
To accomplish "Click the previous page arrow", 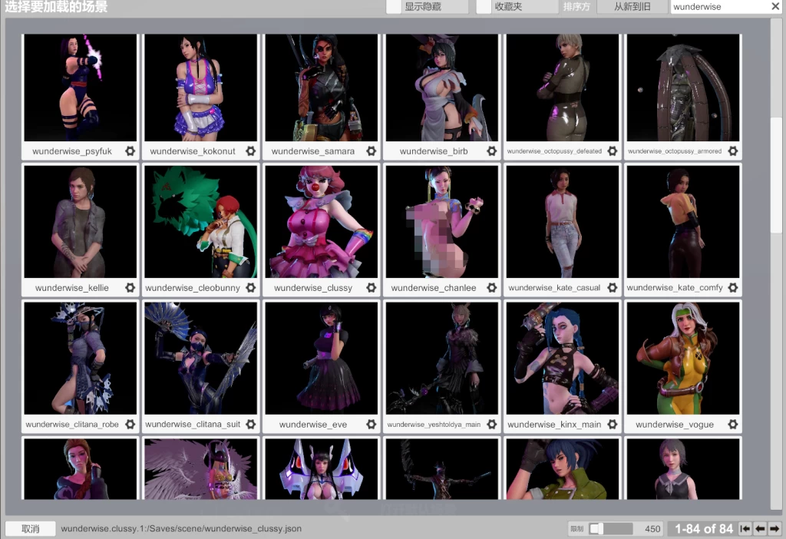I will pyautogui.click(x=759, y=529).
